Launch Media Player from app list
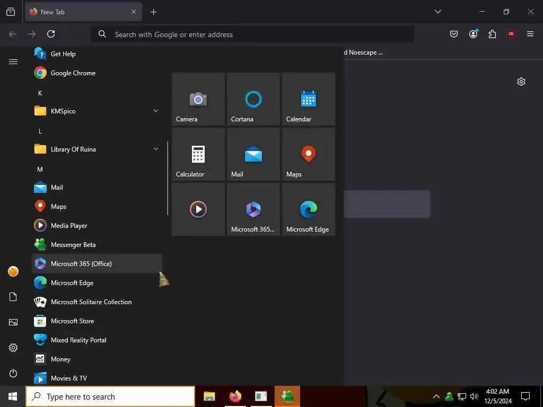The image size is (543, 407). 97,225
